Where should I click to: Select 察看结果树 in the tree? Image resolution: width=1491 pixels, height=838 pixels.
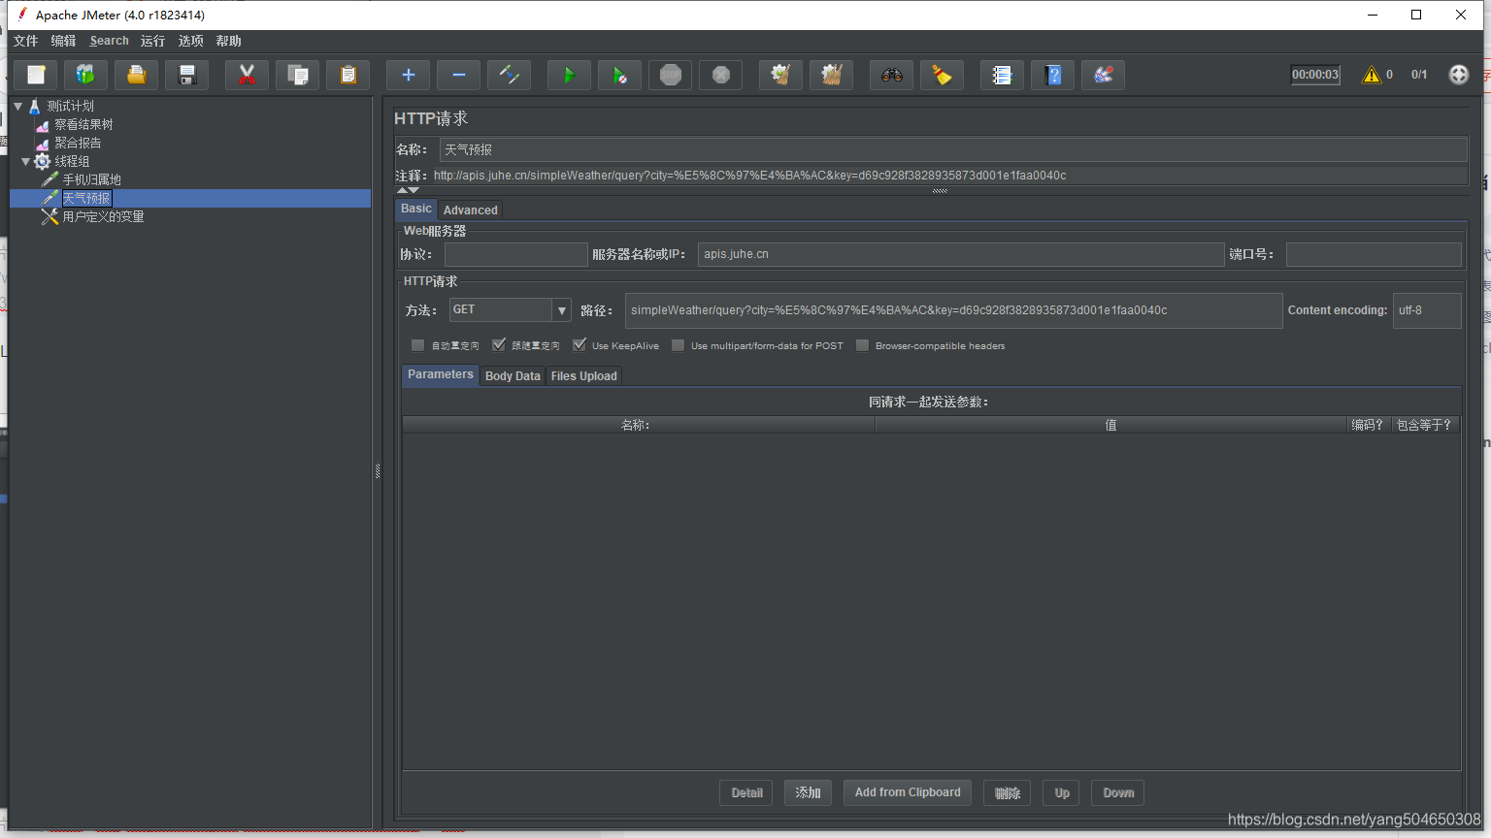pos(83,124)
